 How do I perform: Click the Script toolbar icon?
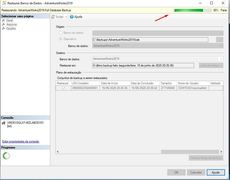(53, 17)
